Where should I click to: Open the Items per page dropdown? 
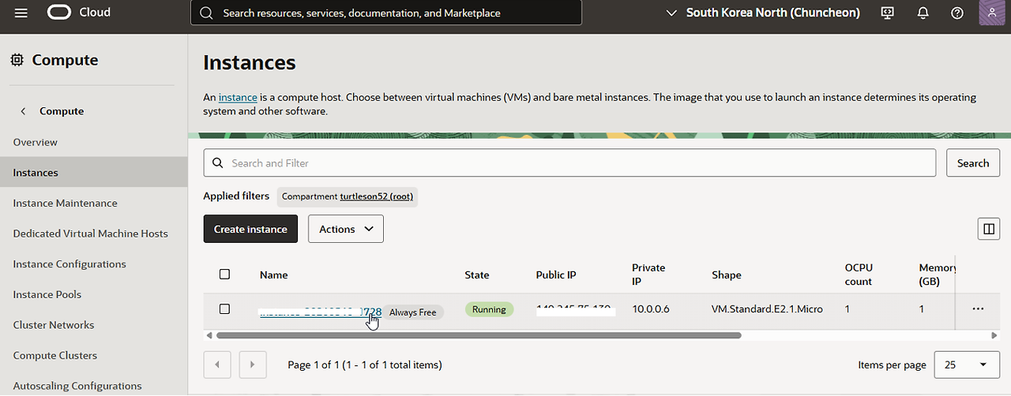967,365
